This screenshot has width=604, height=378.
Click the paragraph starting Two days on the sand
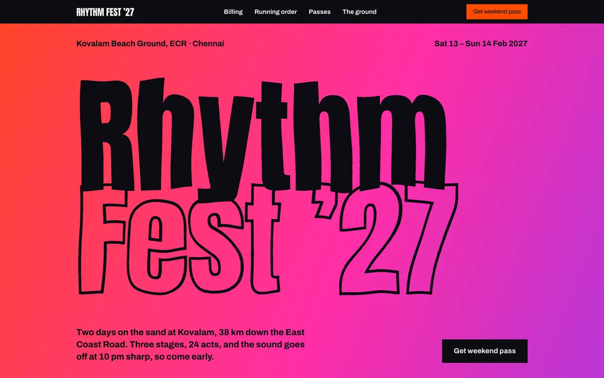[x=191, y=344]
